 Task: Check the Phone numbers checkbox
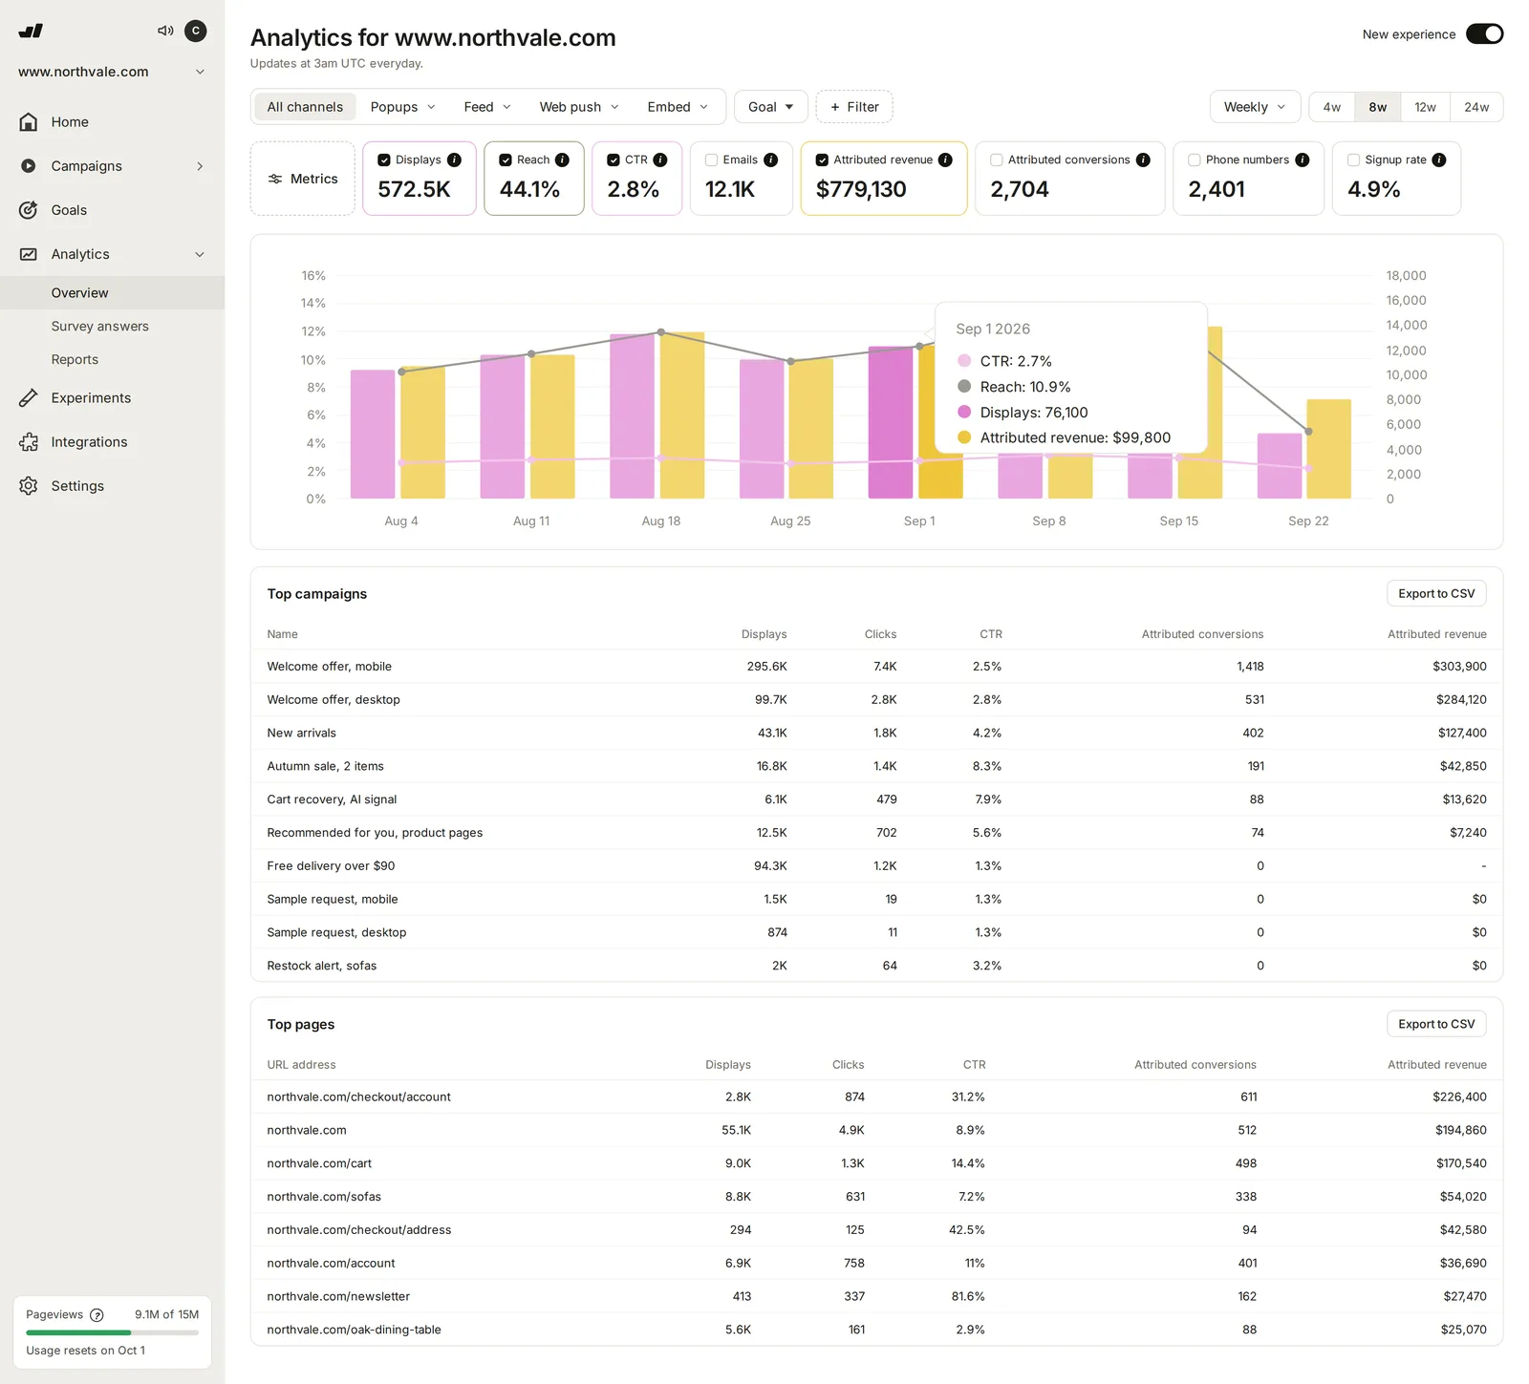1195,160
